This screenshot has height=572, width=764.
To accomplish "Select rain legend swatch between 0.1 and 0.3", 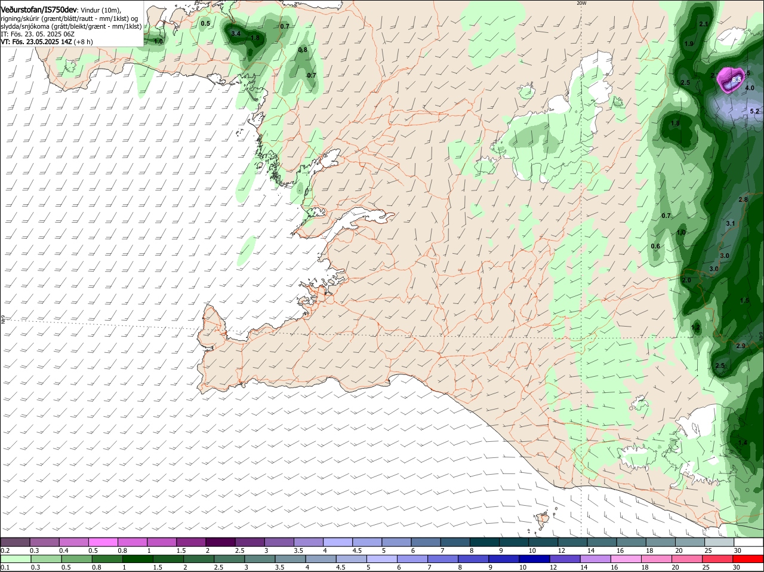I will coord(15,559).
